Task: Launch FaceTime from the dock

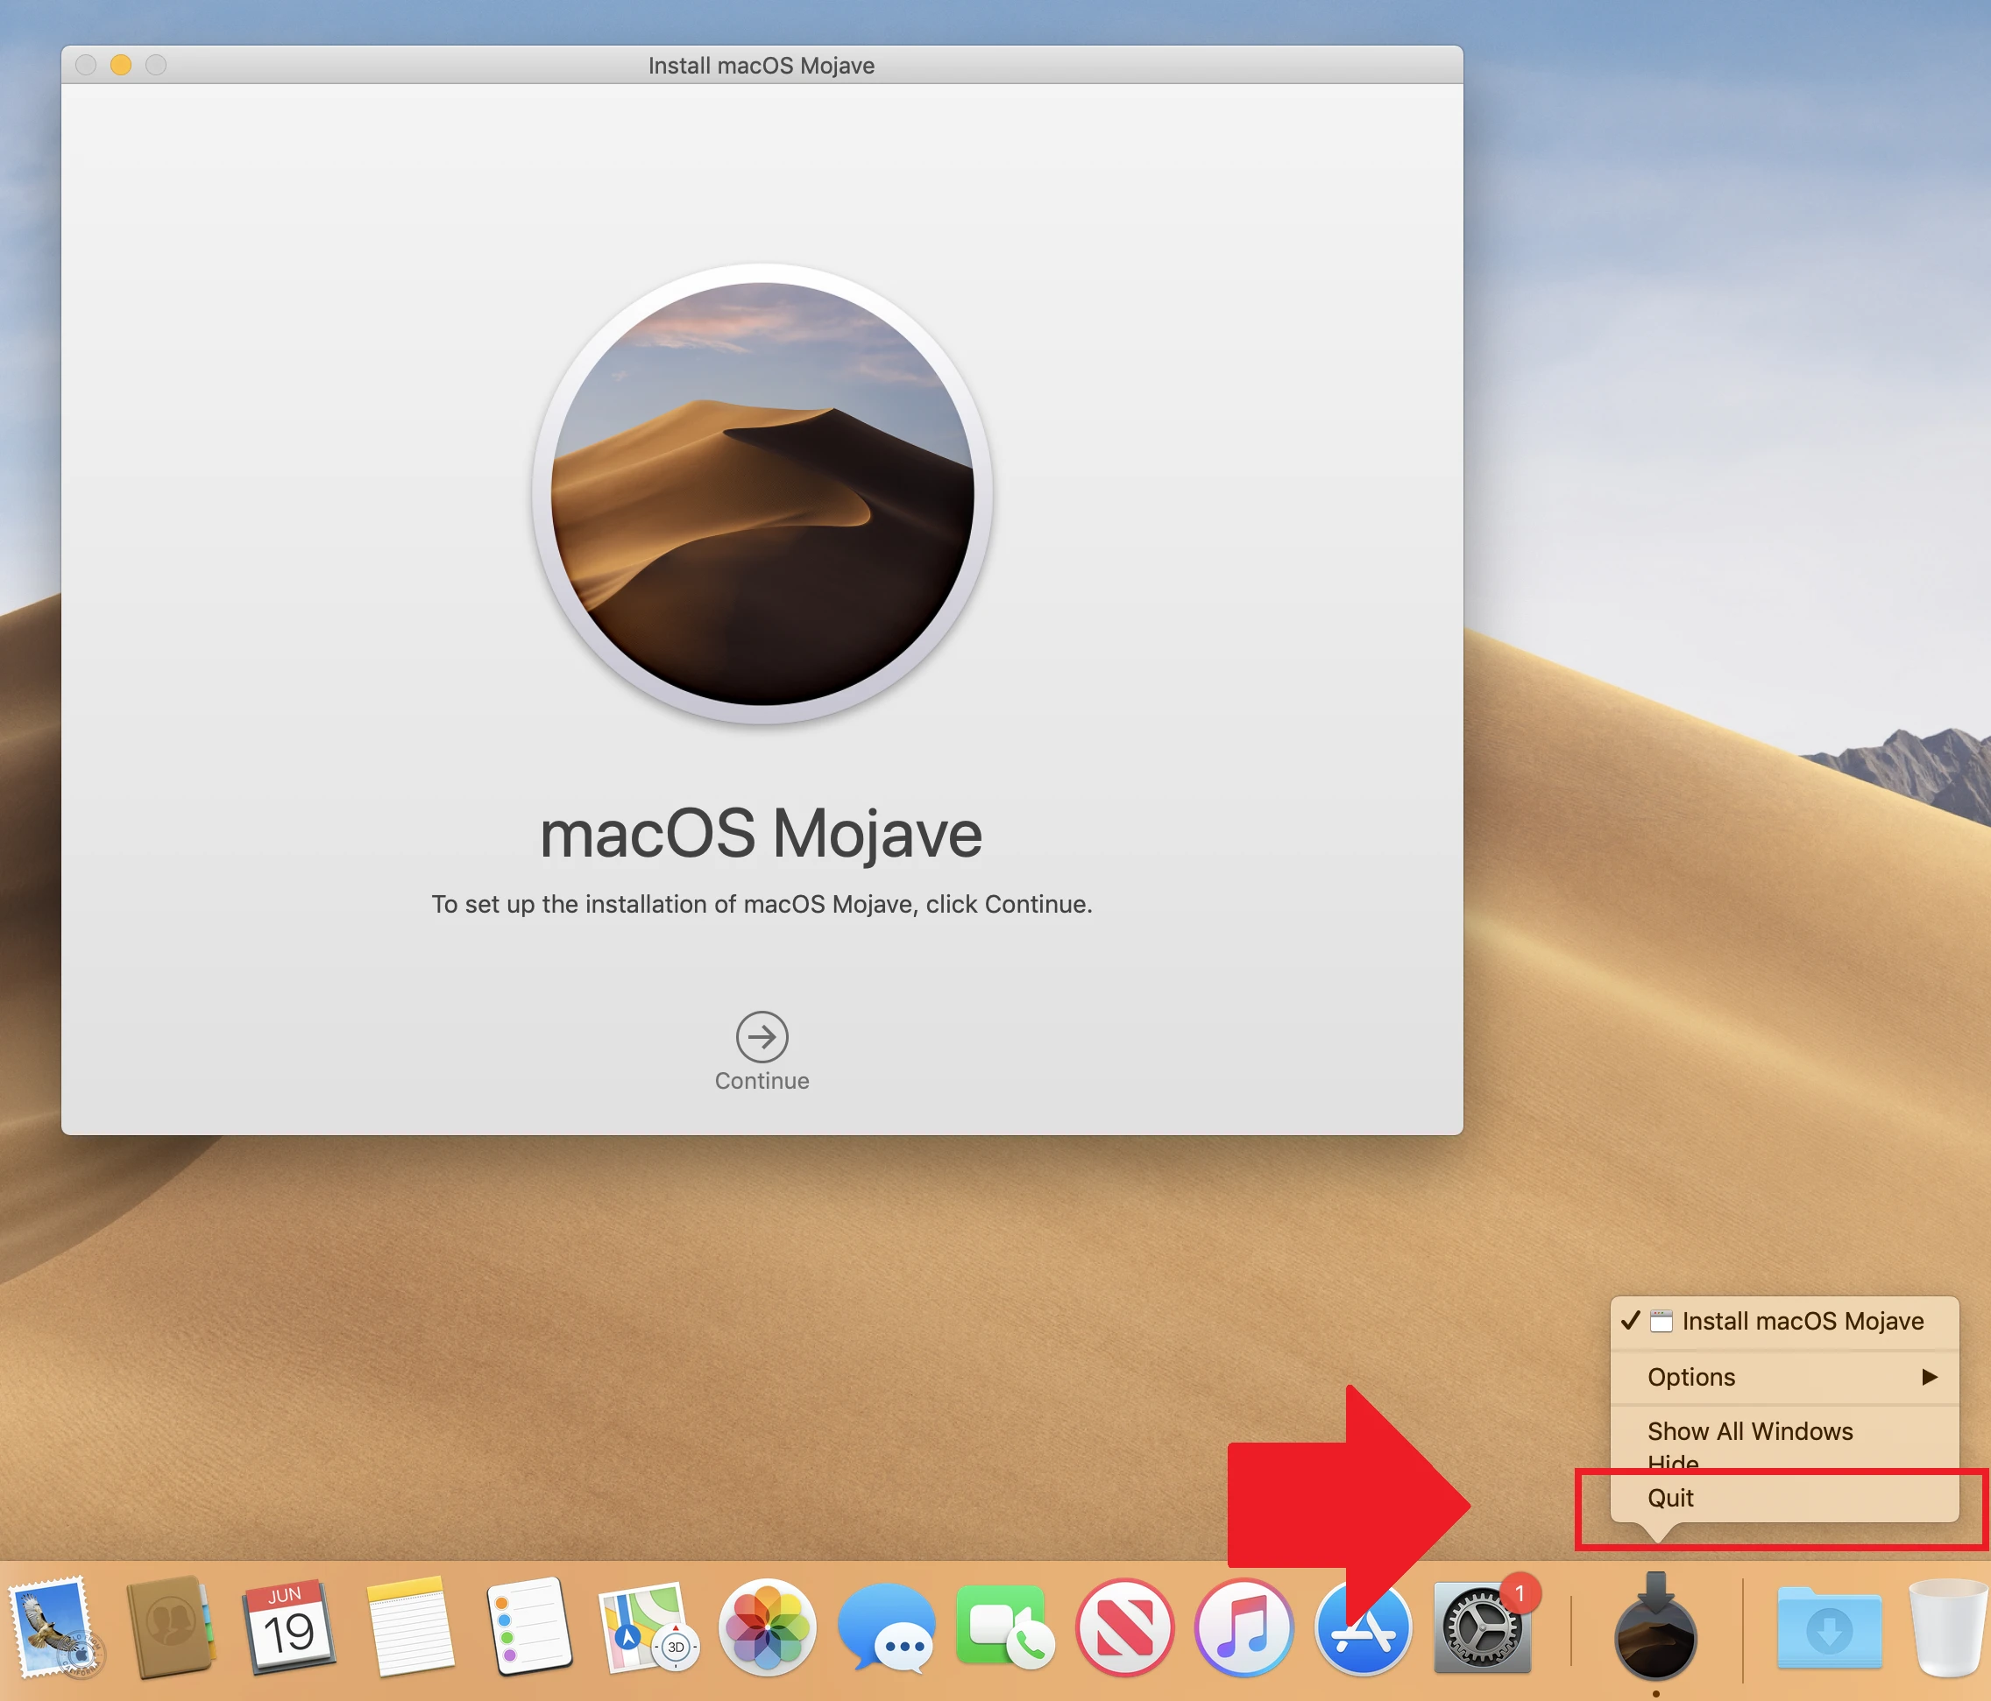Action: point(1004,1627)
